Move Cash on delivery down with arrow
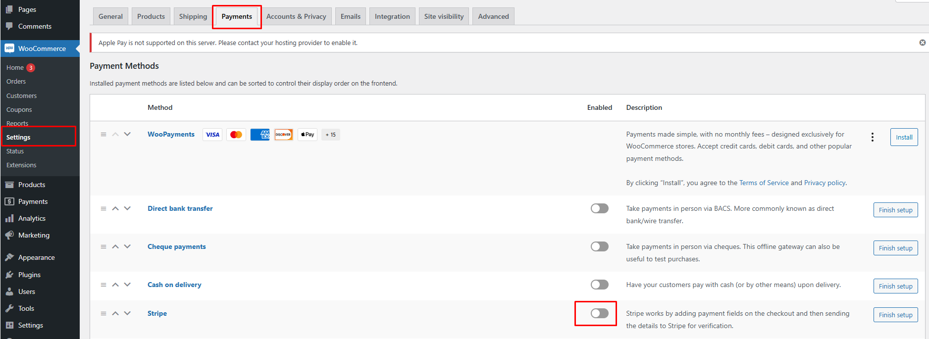 click(127, 285)
